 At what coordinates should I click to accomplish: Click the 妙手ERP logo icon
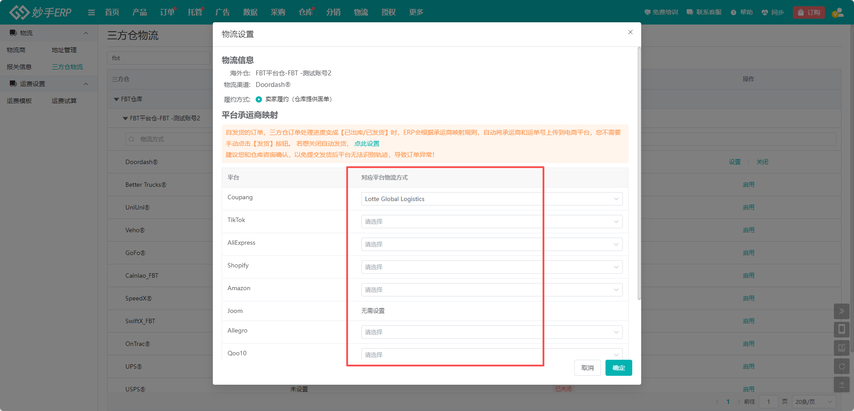(19, 12)
